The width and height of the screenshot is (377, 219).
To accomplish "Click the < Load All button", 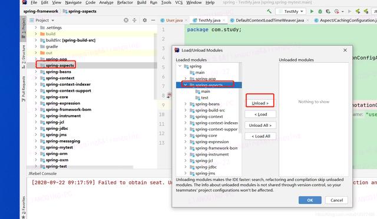I will (260, 136).
